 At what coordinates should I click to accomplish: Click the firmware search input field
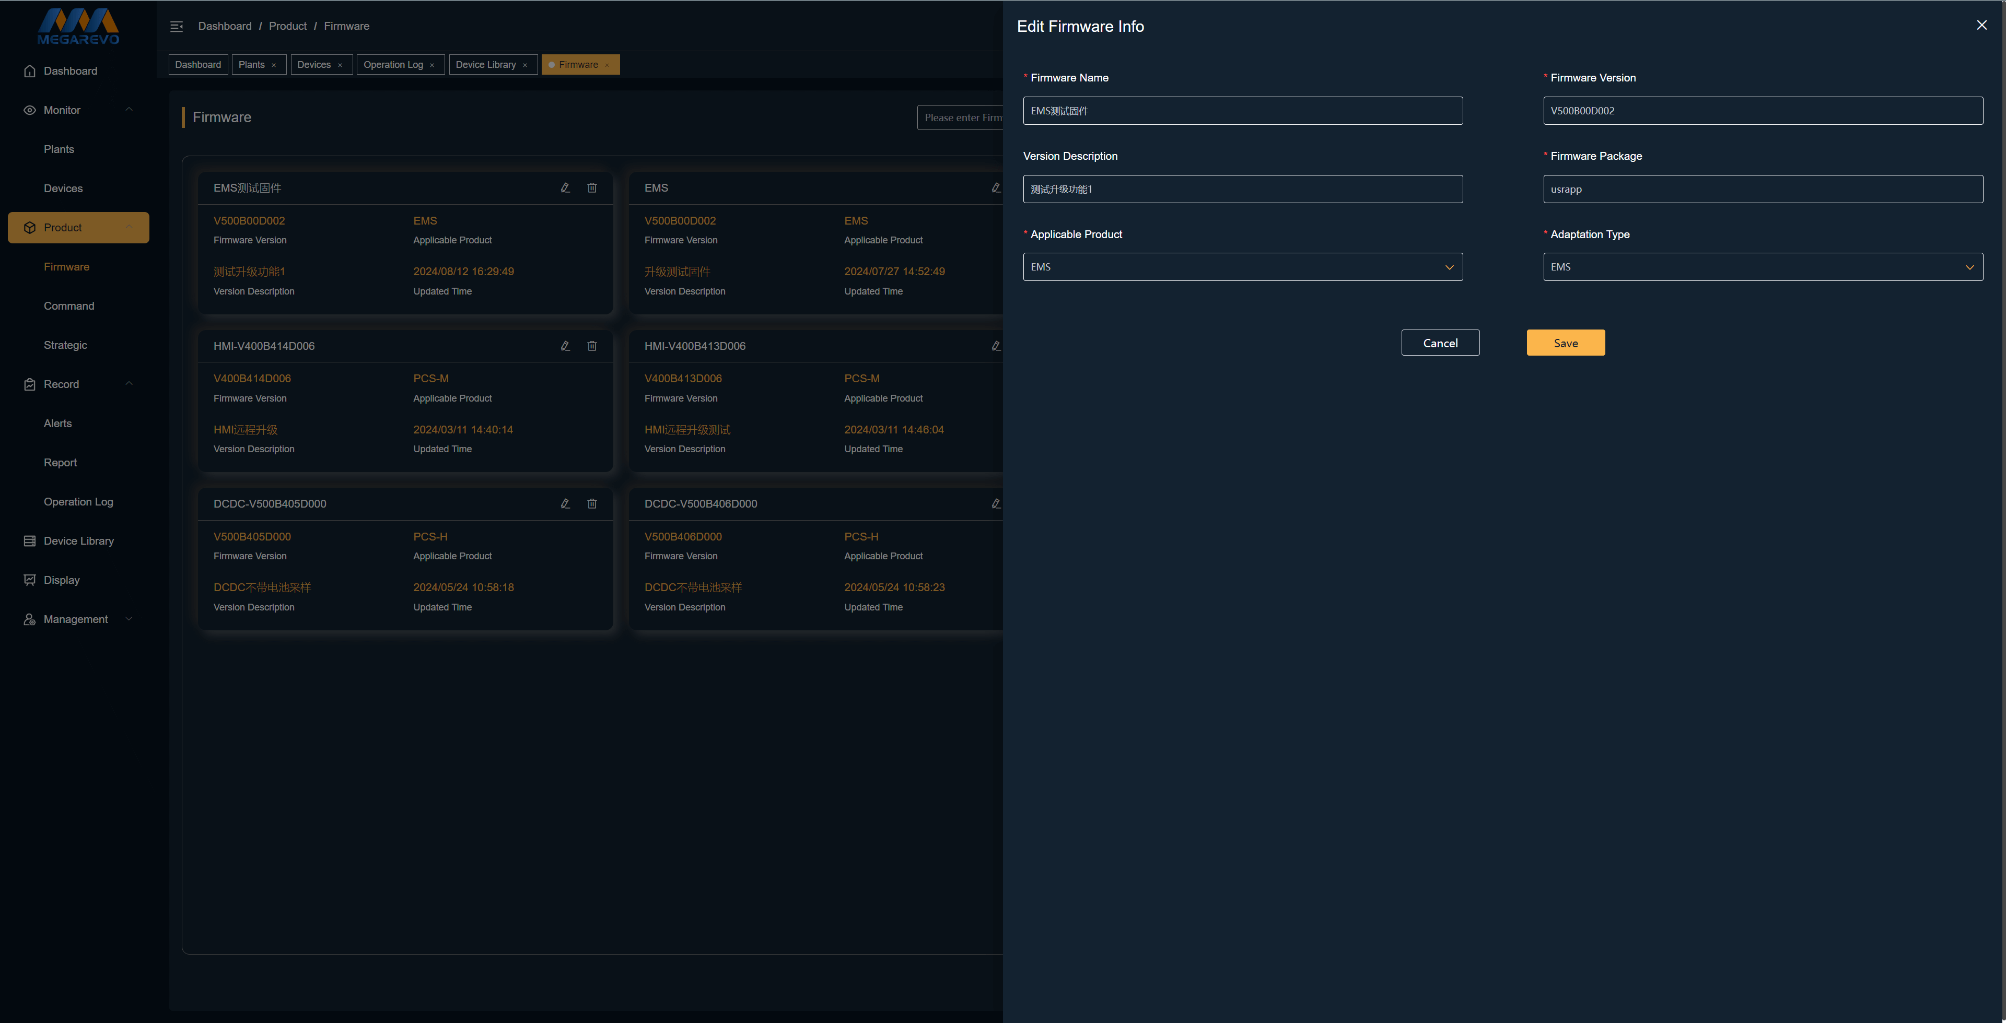960,117
